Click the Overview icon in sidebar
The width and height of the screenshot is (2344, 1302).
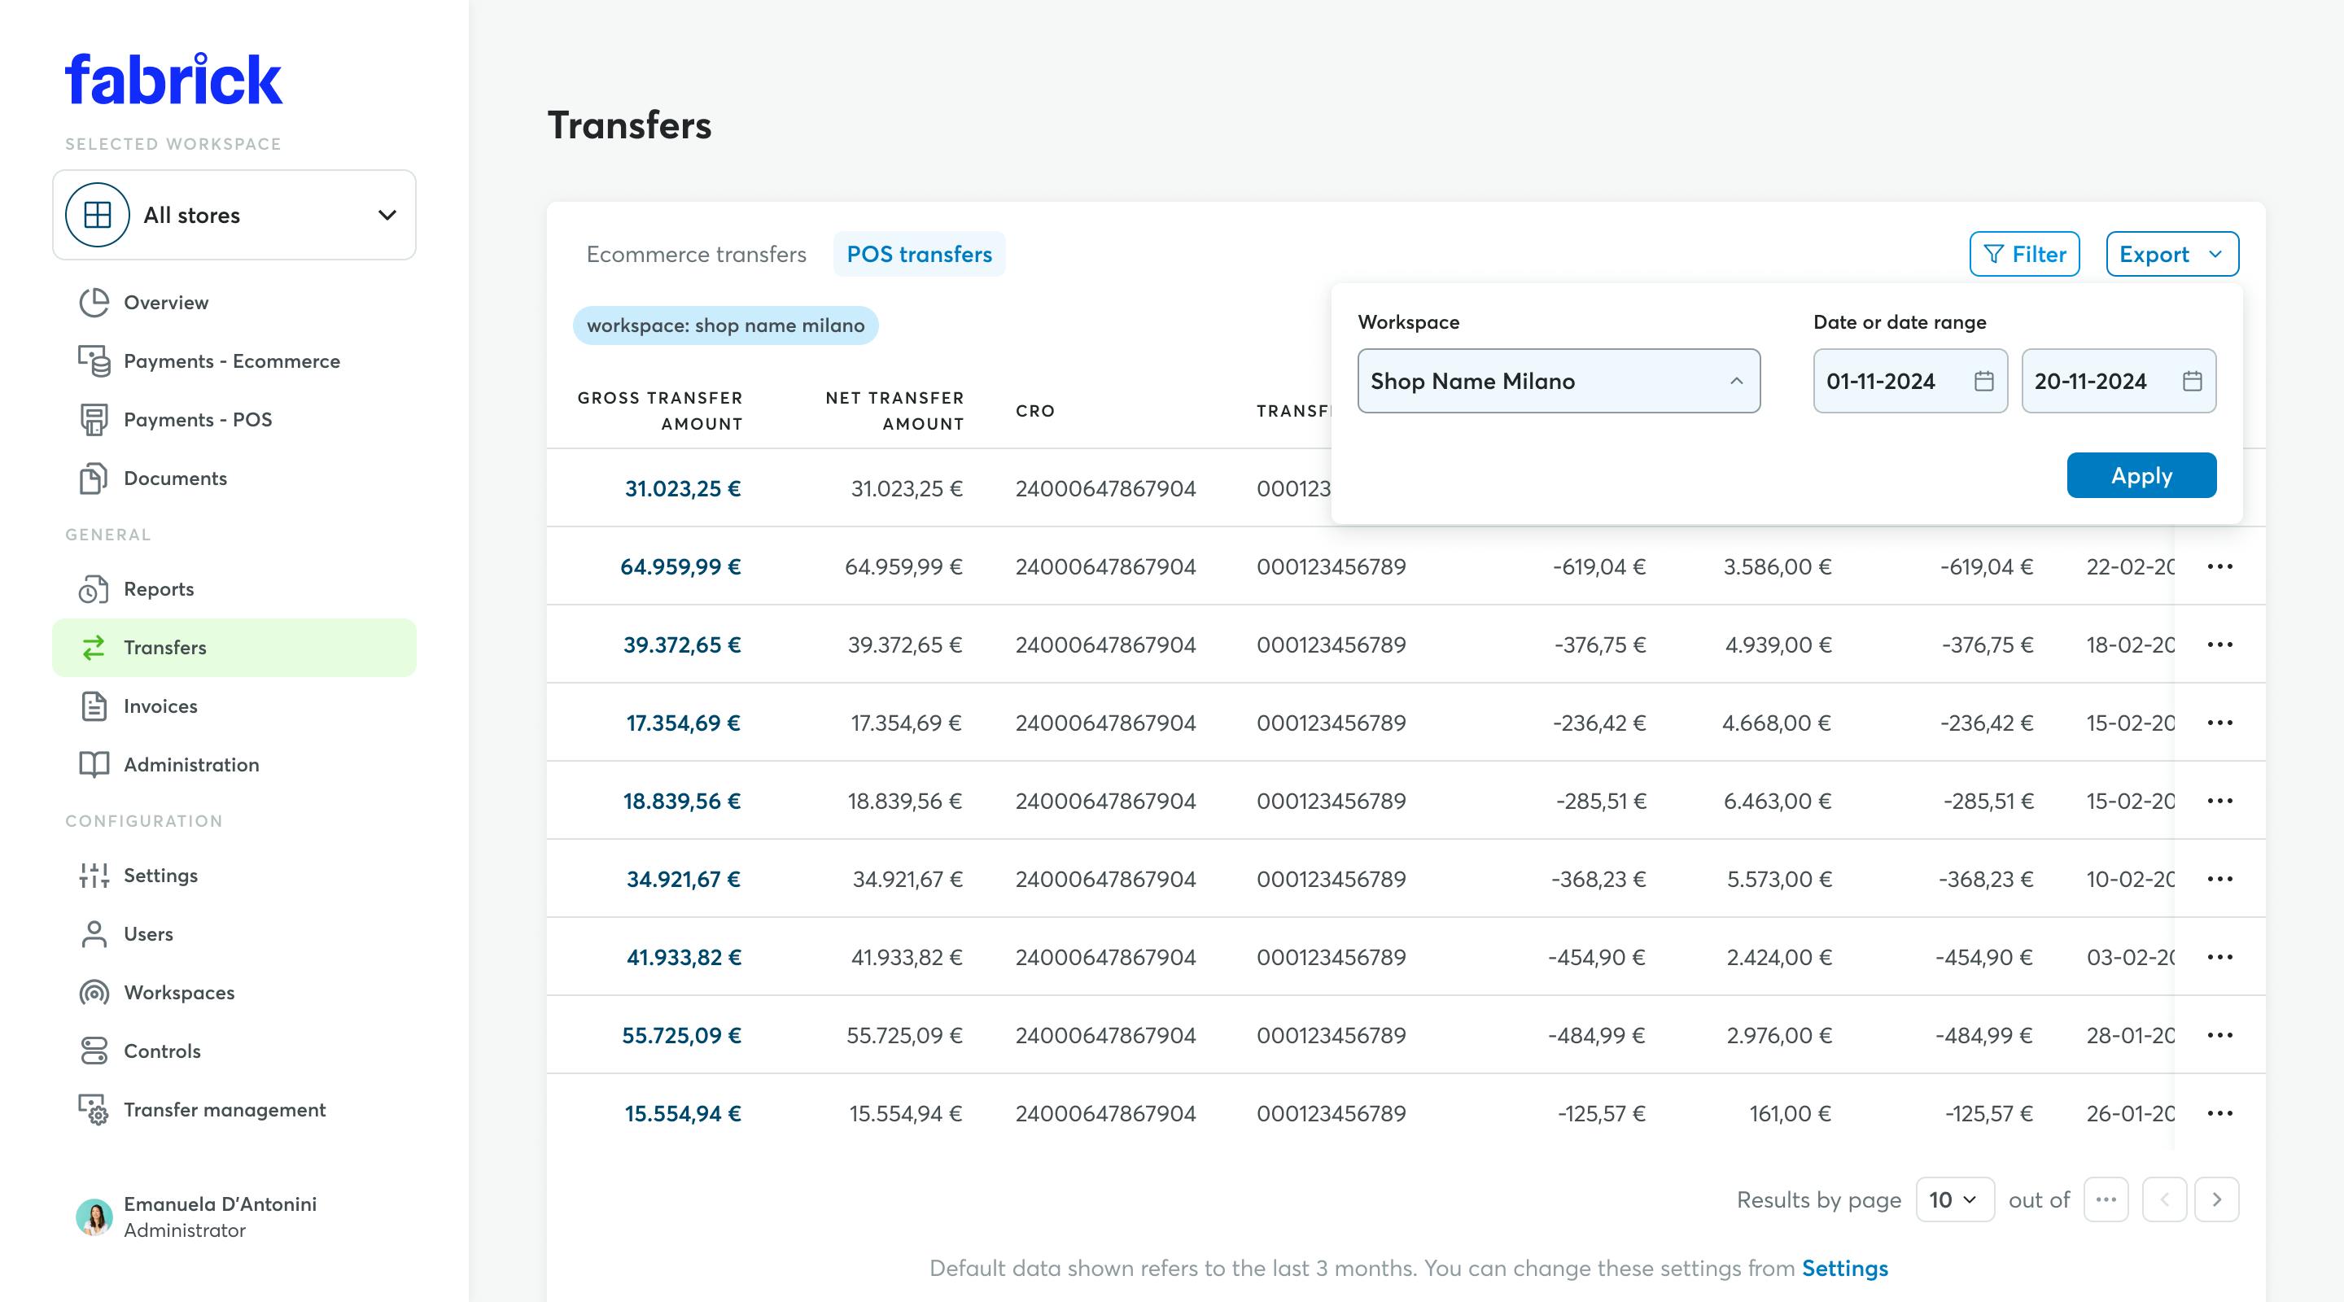(x=98, y=301)
